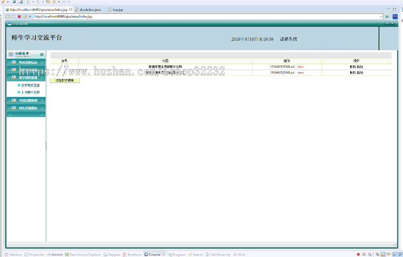
Task: Click the right scroll arrow in green header
Action: 392,24
